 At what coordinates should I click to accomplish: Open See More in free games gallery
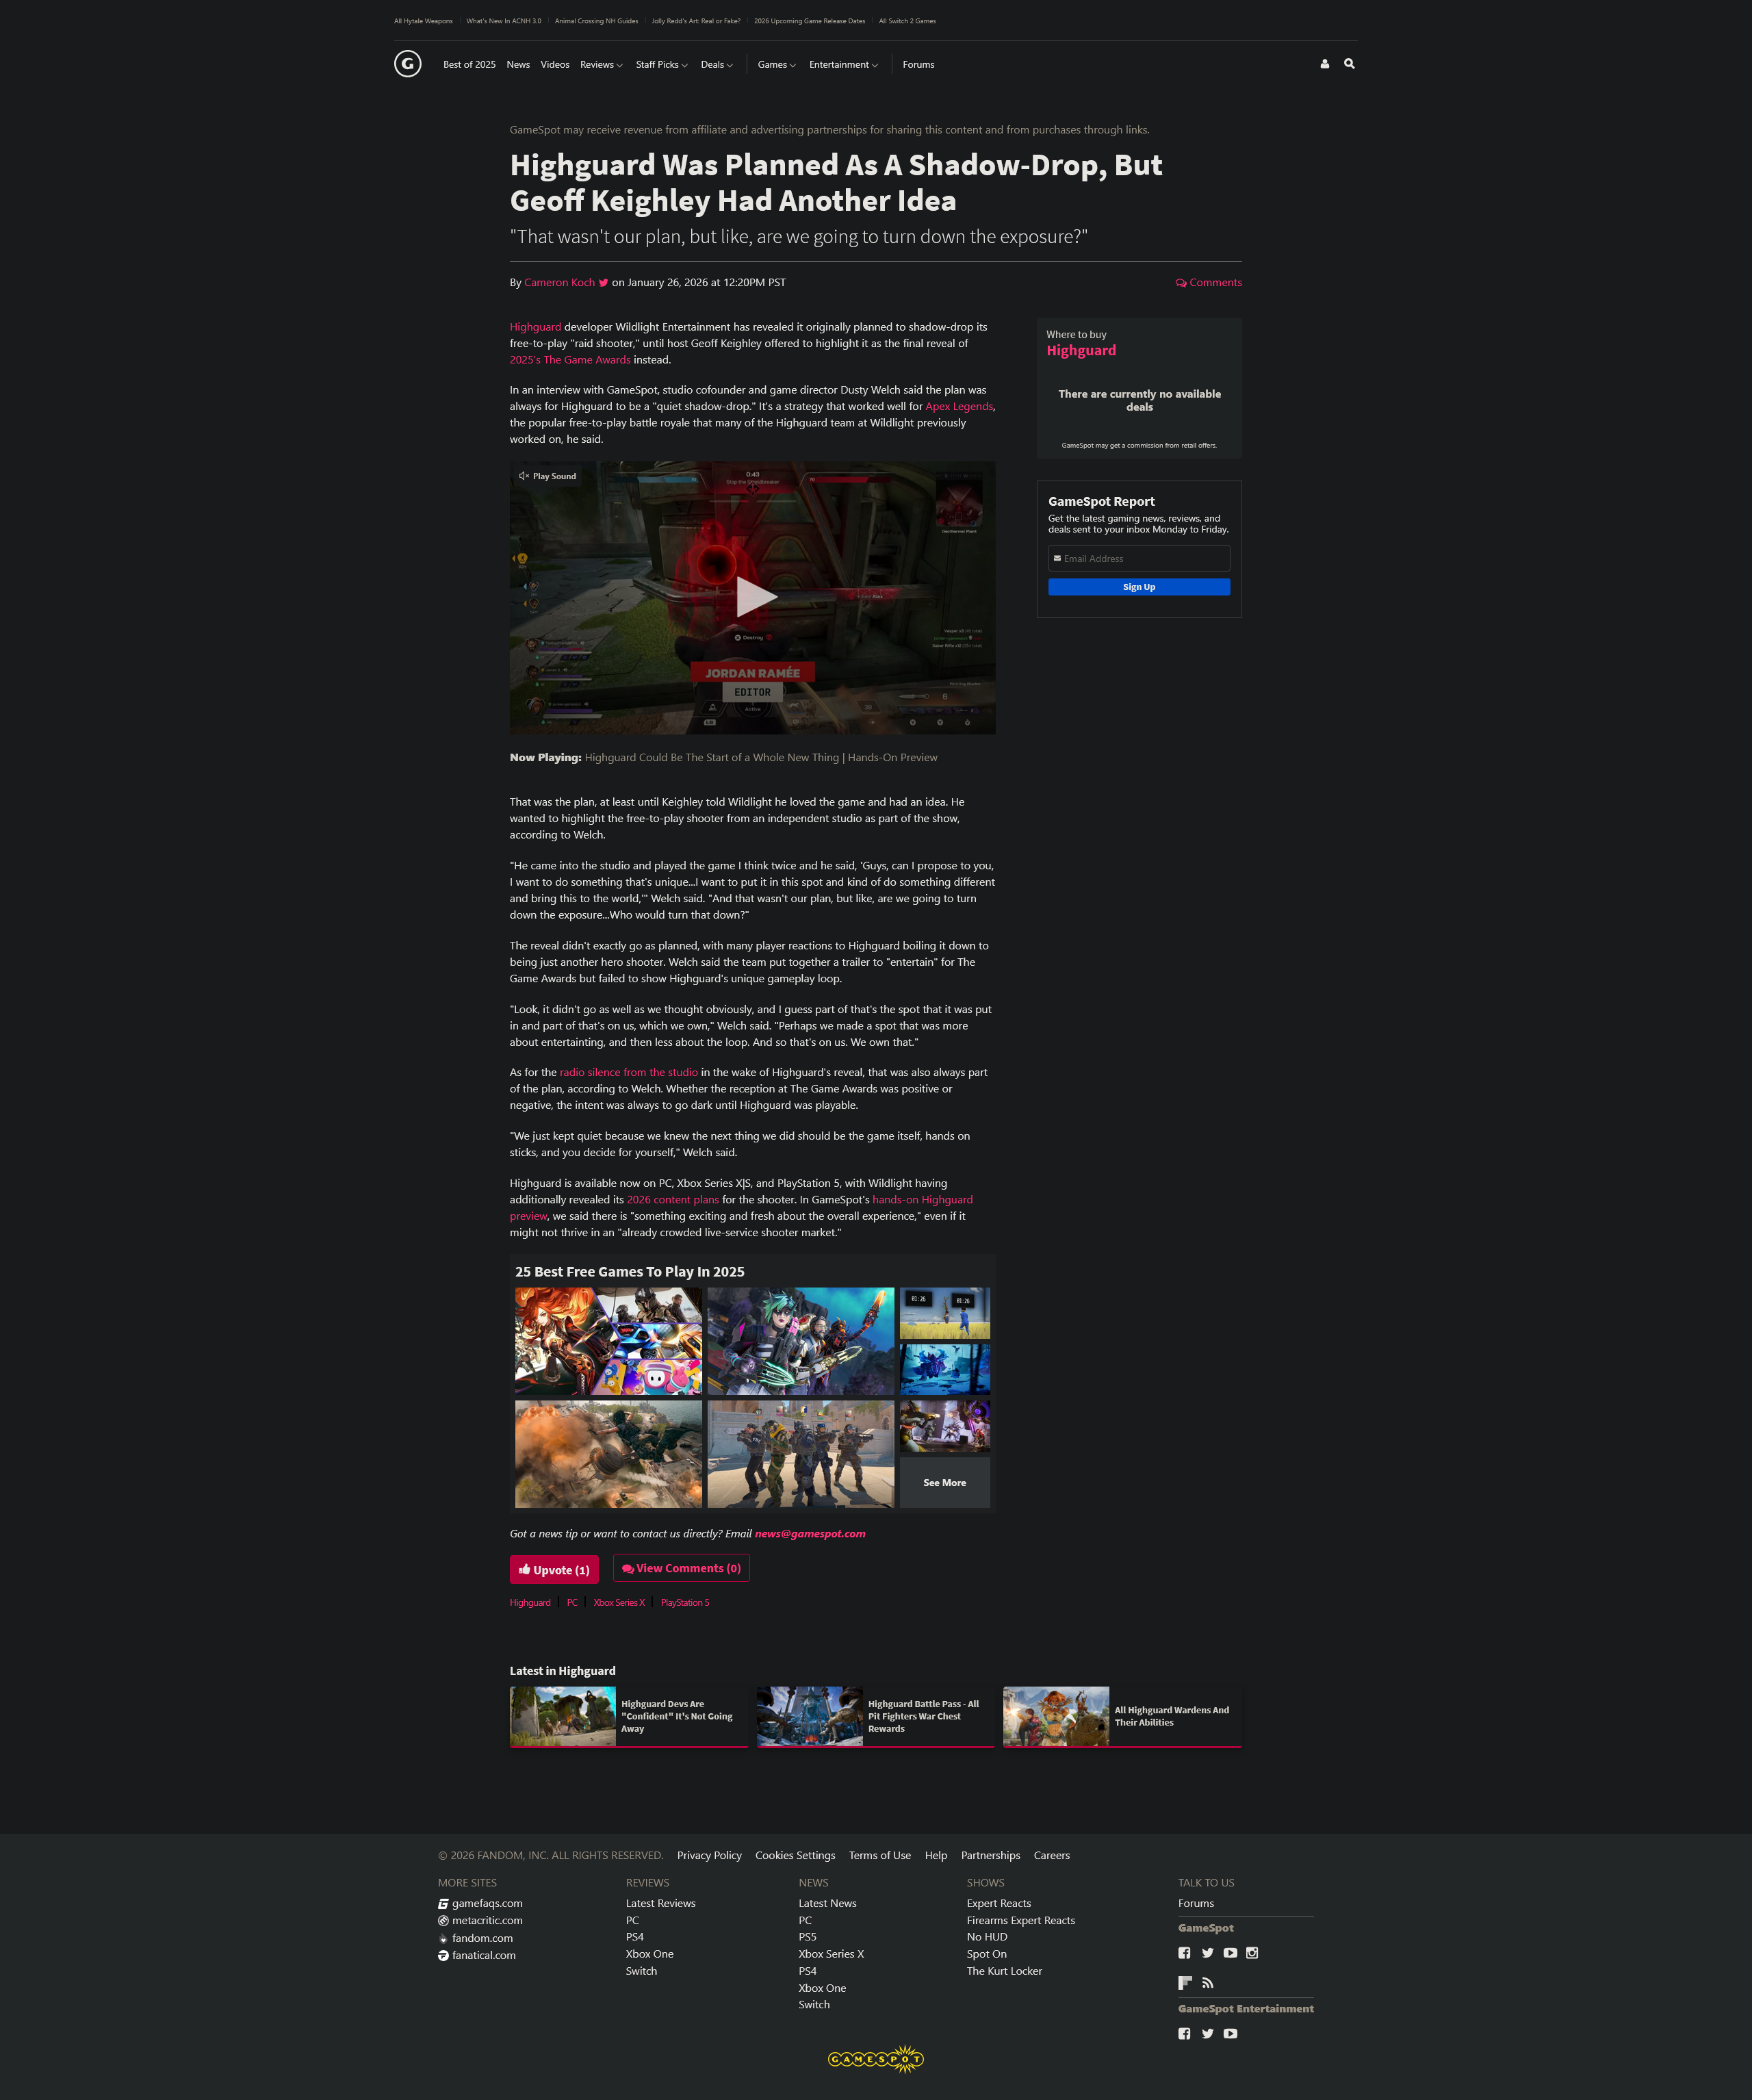(x=944, y=1483)
